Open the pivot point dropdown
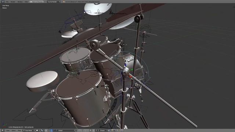Screen dimensions: 235x132 [x=43, y=131]
